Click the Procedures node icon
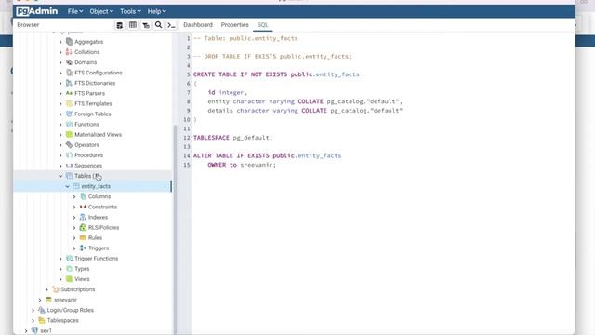 [x=69, y=155]
